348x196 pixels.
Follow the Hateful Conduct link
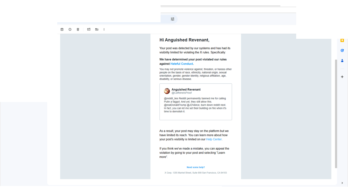182,64
